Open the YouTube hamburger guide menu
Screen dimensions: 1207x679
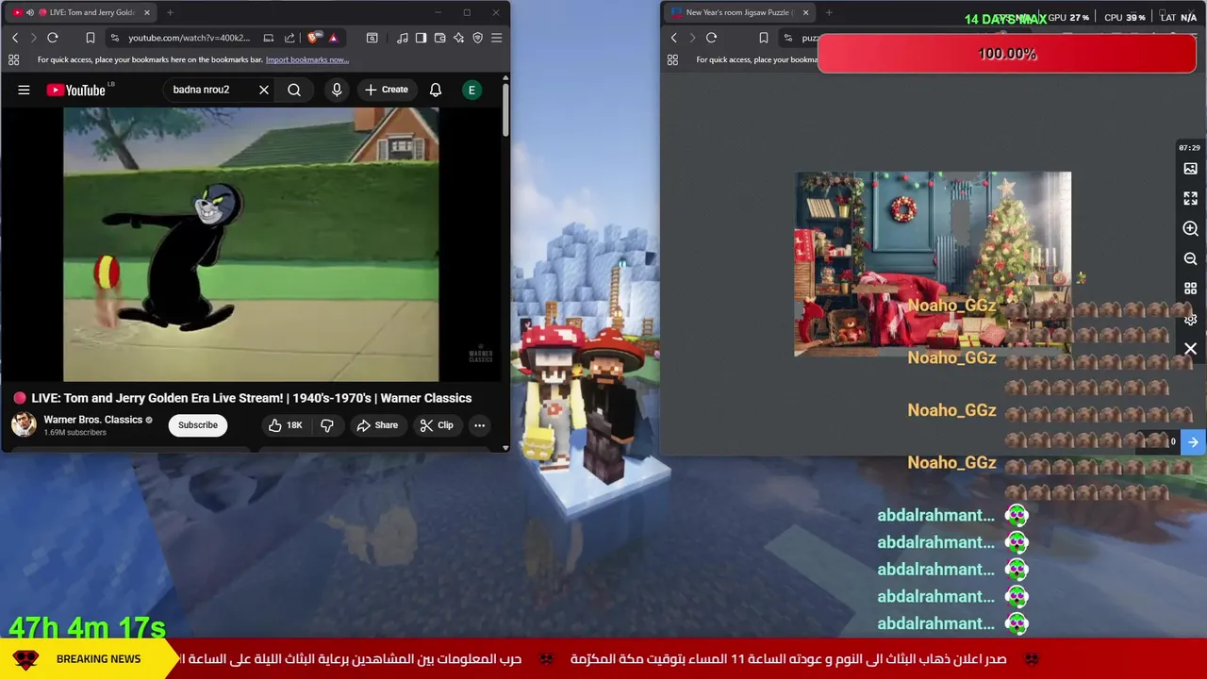pyautogui.click(x=24, y=90)
